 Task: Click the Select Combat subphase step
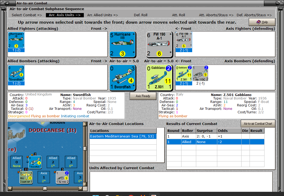pyautogui.click(x=27, y=15)
